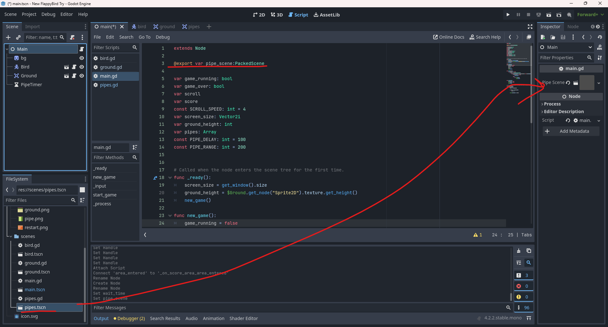Screen dimensions: 608x327
Task: Click the instance child scene link icon
Action: pyautogui.click(x=18, y=37)
